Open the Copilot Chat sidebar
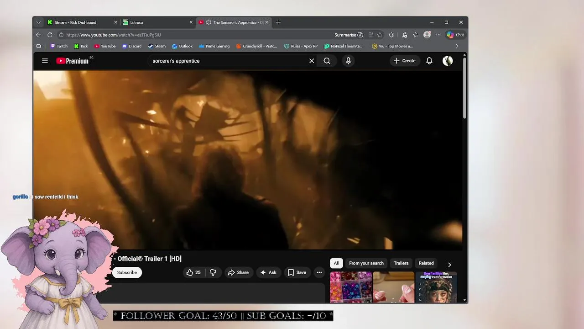Screen dimensions: 584x329 [x=455, y=35]
